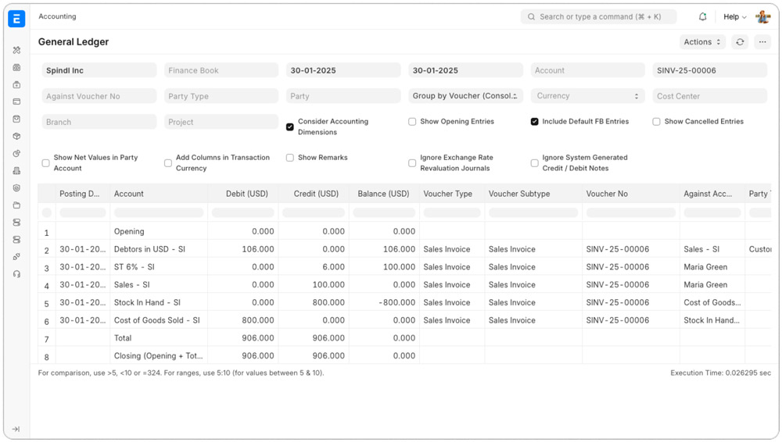The image size is (782, 442).
Task: Open the stamp icon in the sidebar
Action: tap(16, 171)
